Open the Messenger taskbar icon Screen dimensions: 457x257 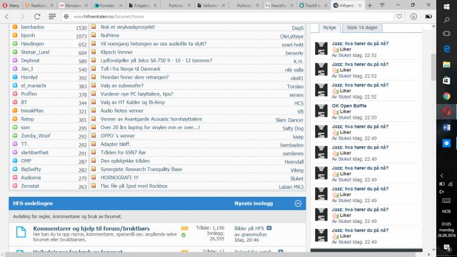tap(447, 143)
